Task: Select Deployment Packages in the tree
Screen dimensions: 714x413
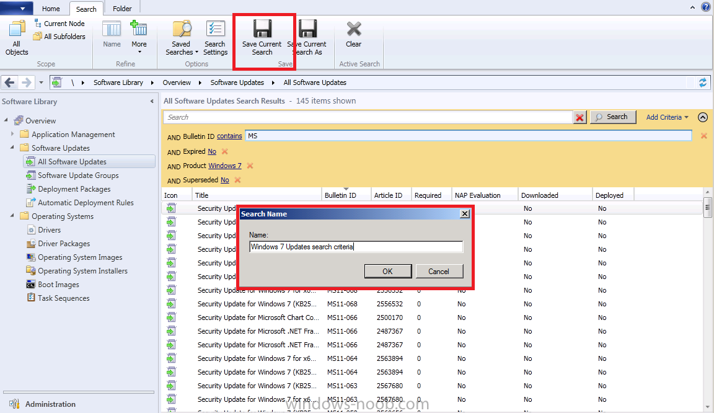Action: click(x=69, y=189)
